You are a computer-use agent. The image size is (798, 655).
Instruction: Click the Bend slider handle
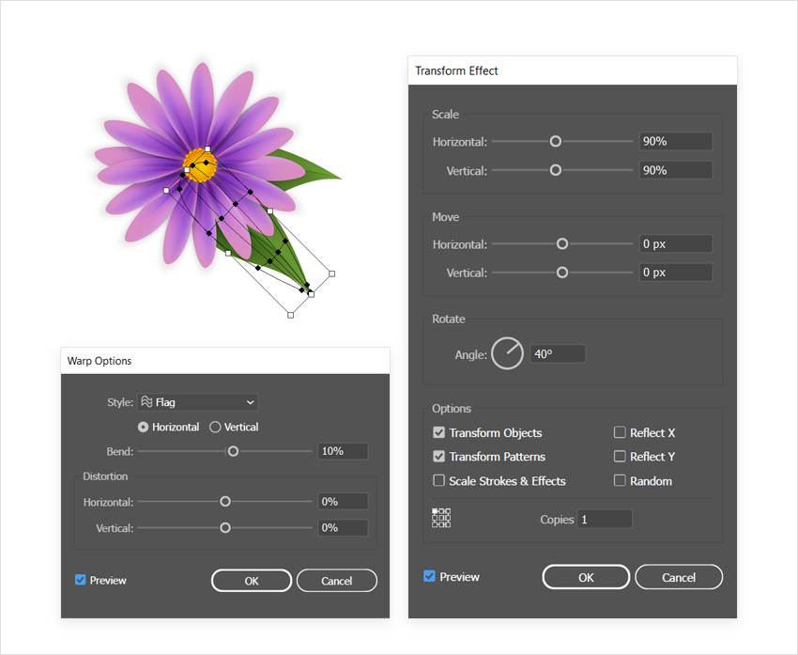pos(233,451)
